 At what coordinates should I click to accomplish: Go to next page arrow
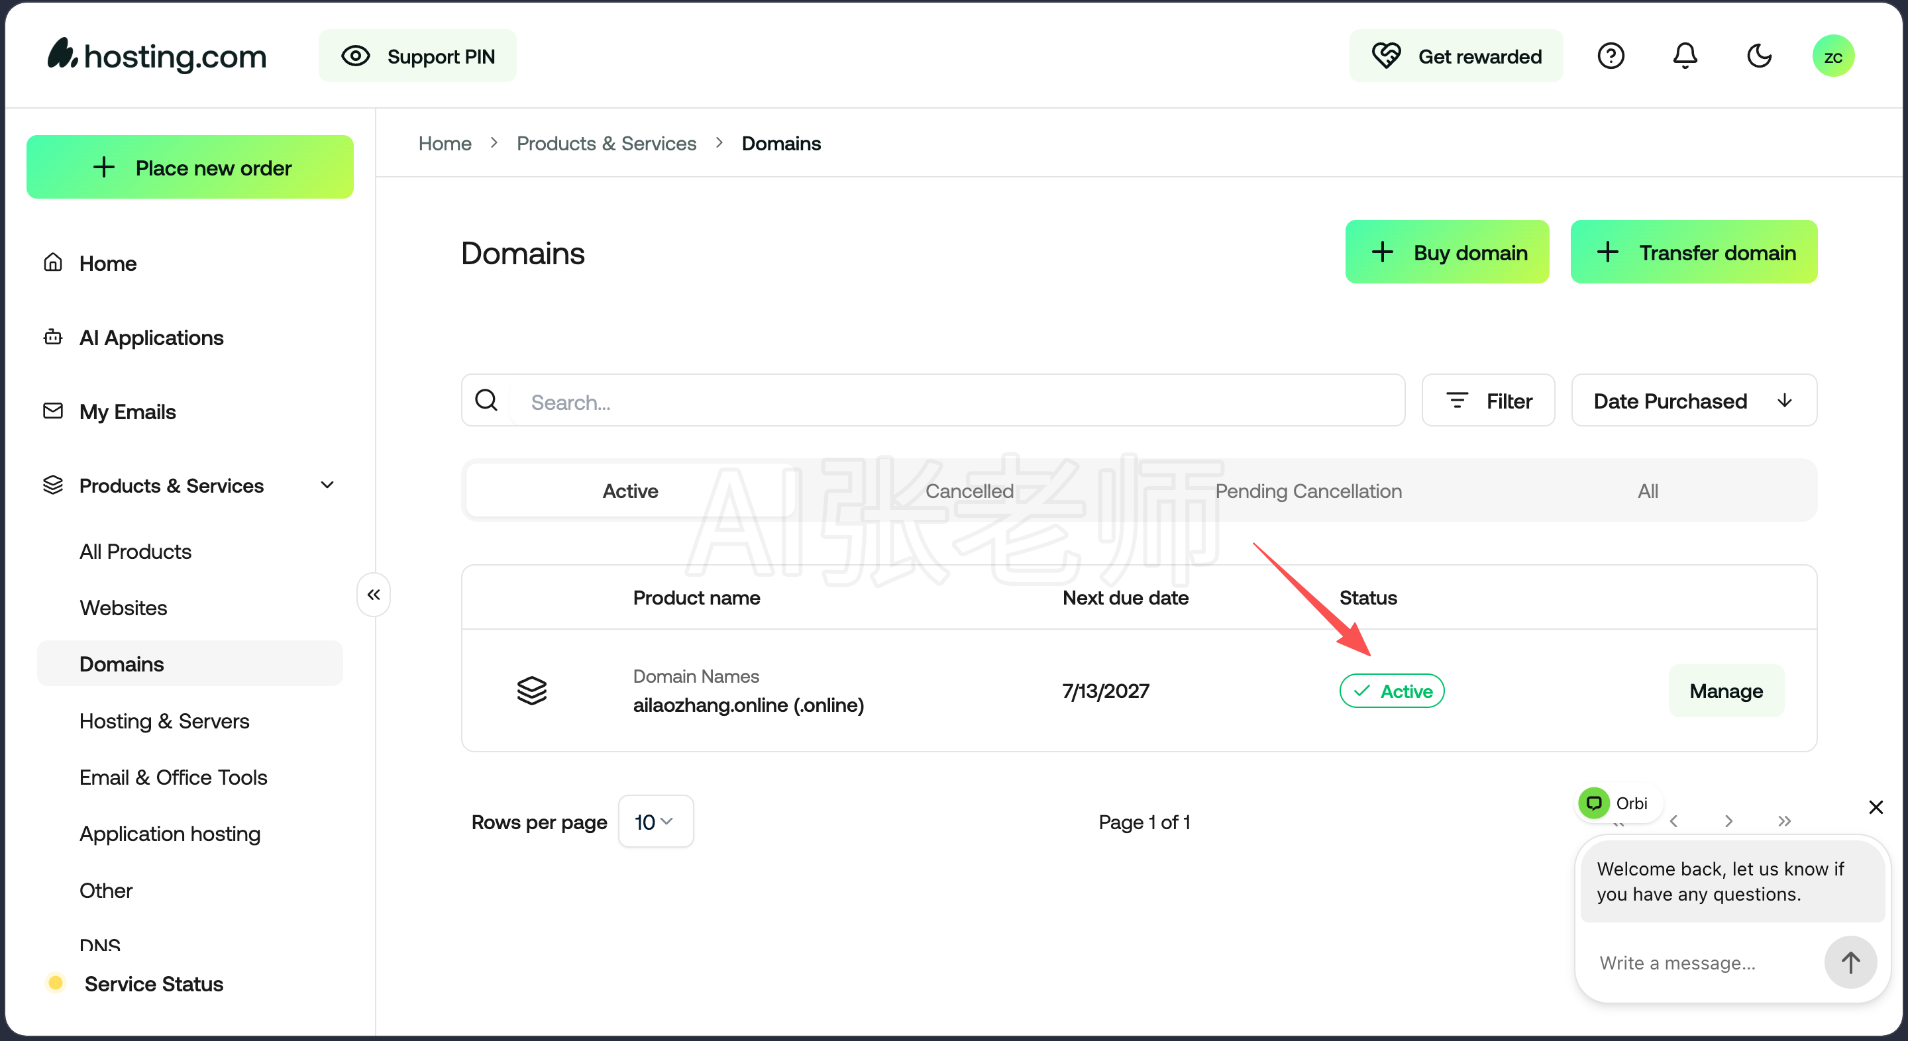pyautogui.click(x=1728, y=821)
